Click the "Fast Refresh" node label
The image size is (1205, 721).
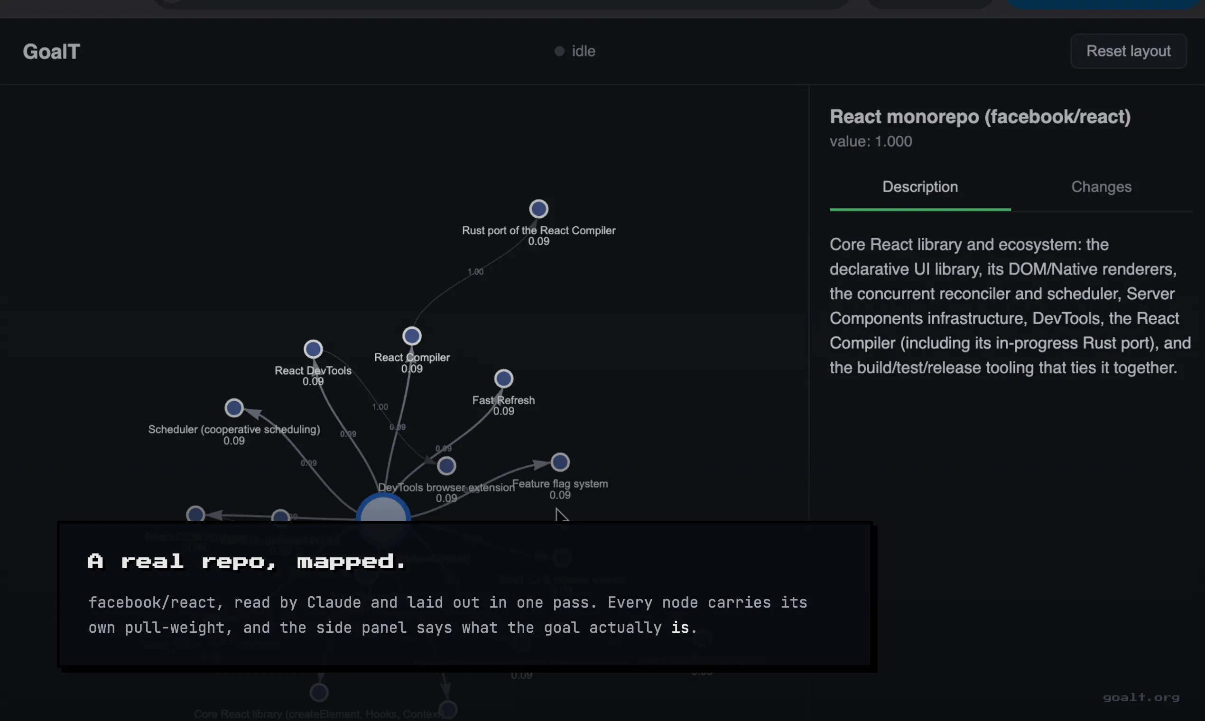pos(503,400)
